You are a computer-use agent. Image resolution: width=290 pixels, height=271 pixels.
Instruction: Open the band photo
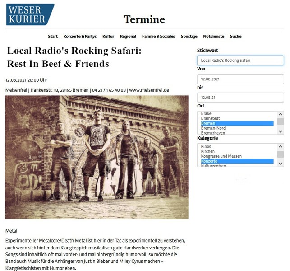point(97,157)
